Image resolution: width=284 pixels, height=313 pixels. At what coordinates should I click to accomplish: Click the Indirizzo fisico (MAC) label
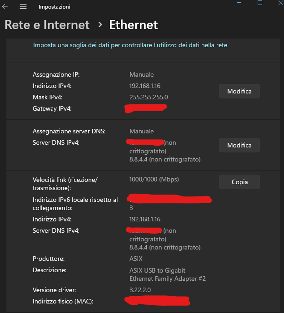click(65, 301)
